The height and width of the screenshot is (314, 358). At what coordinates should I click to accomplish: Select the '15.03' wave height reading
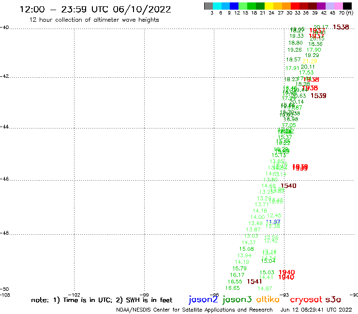tap(267, 272)
